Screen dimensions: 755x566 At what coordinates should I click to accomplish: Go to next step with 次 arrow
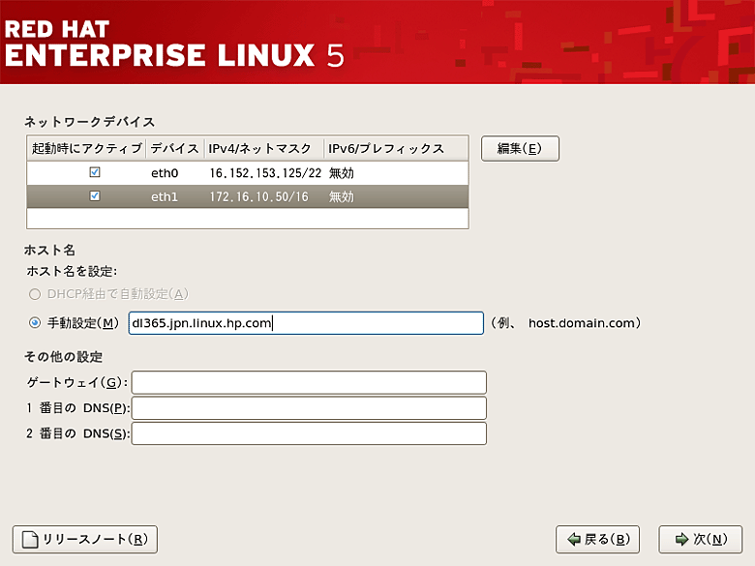coord(679,540)
